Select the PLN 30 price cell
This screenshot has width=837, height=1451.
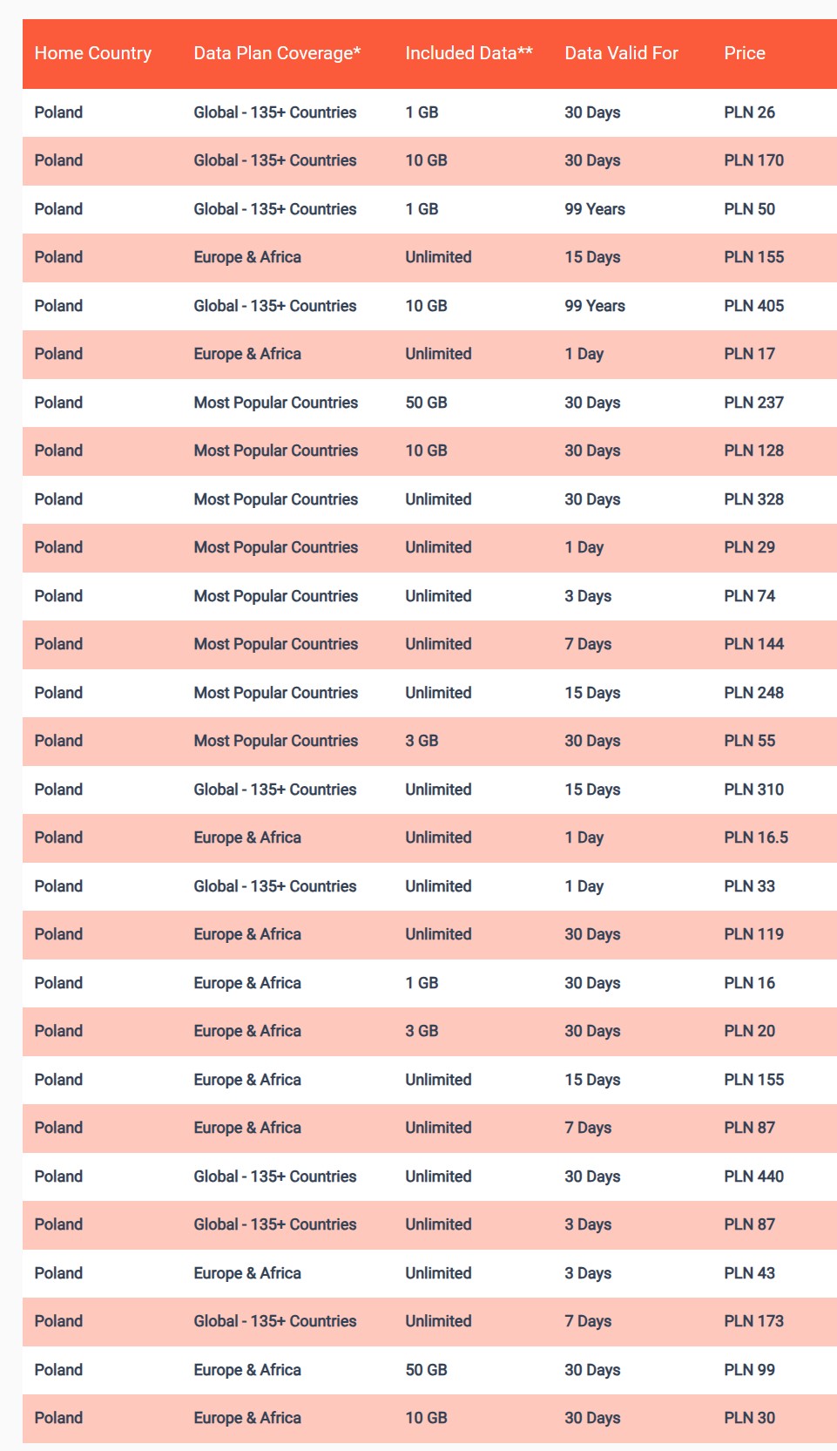pyautogui.click(x=749, y=1418)
